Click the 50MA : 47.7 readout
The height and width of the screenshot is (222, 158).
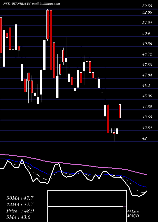pos(20,198)
